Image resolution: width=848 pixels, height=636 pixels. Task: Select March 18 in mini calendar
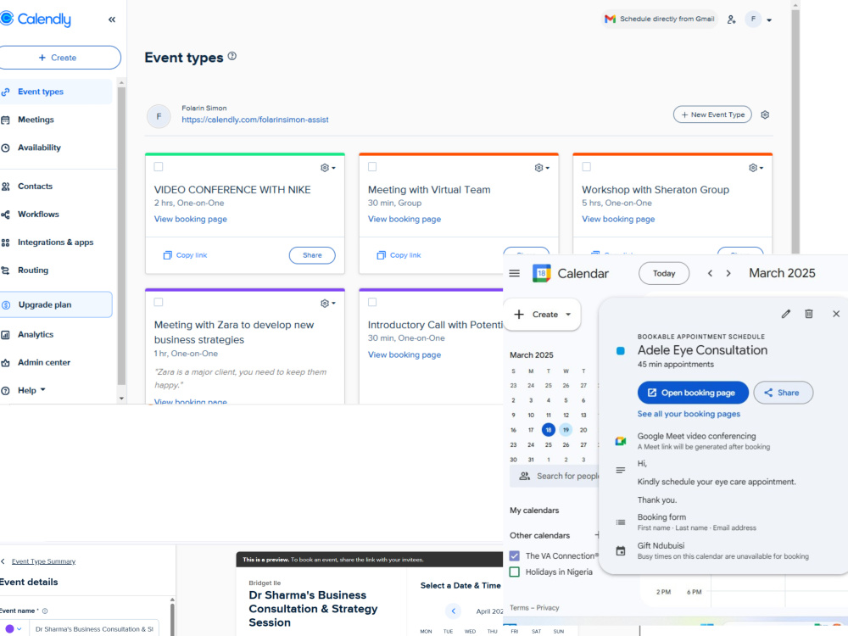[549, 430]
